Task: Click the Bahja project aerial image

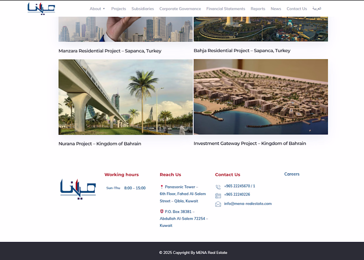Action: pos(261,29)
